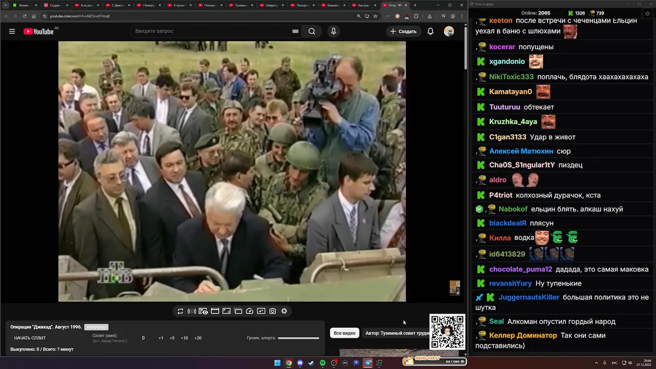Toggle the hide-elements eye icon
Viewport: 656px width, 369px height.
(203, 311)
